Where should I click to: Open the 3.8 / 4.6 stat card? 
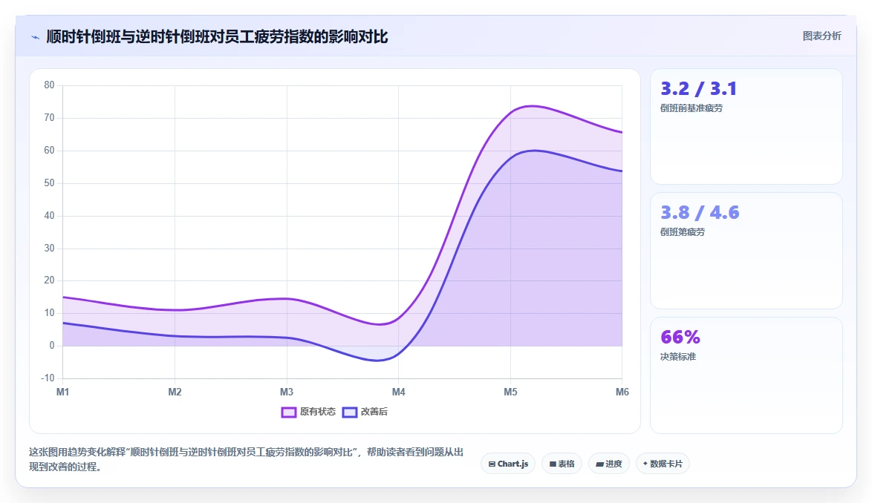[746, 251]
